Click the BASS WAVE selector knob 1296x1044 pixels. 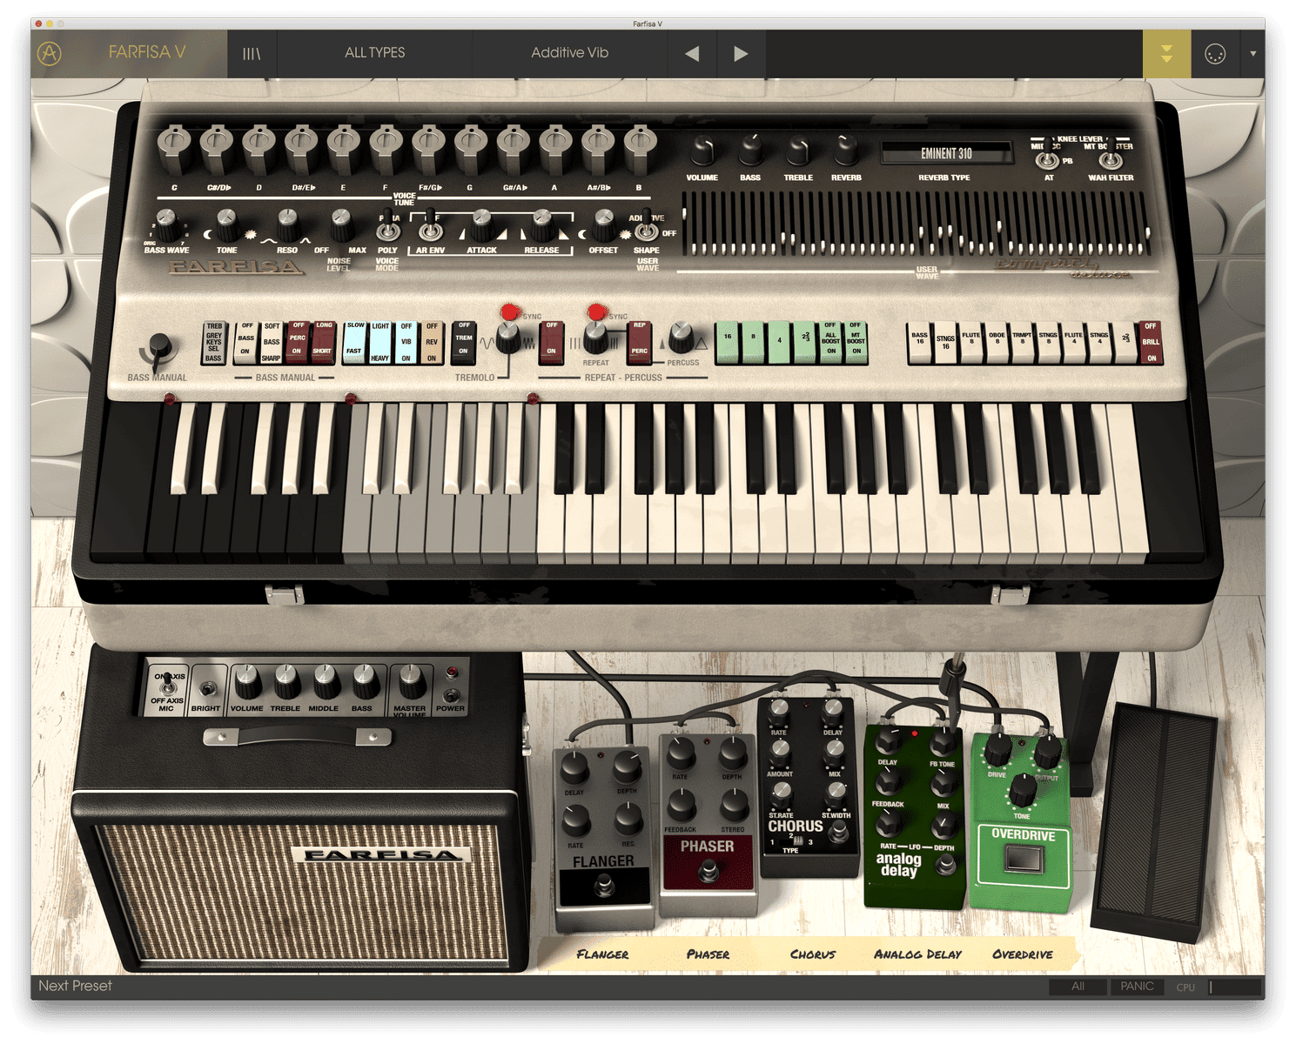pyautogui.click(x=166, y=224)
